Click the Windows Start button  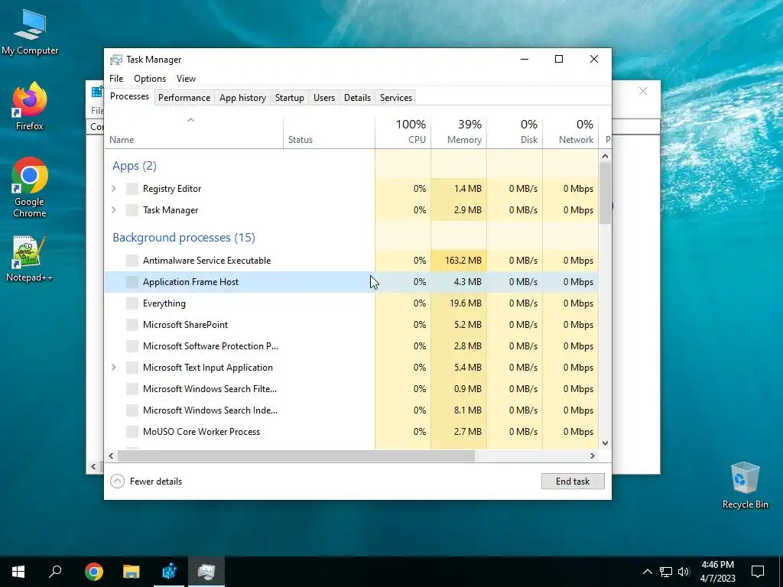[x=18, y=572]
